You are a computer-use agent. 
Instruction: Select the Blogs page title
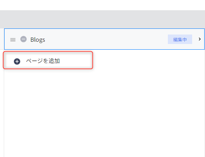click(38, 40)
